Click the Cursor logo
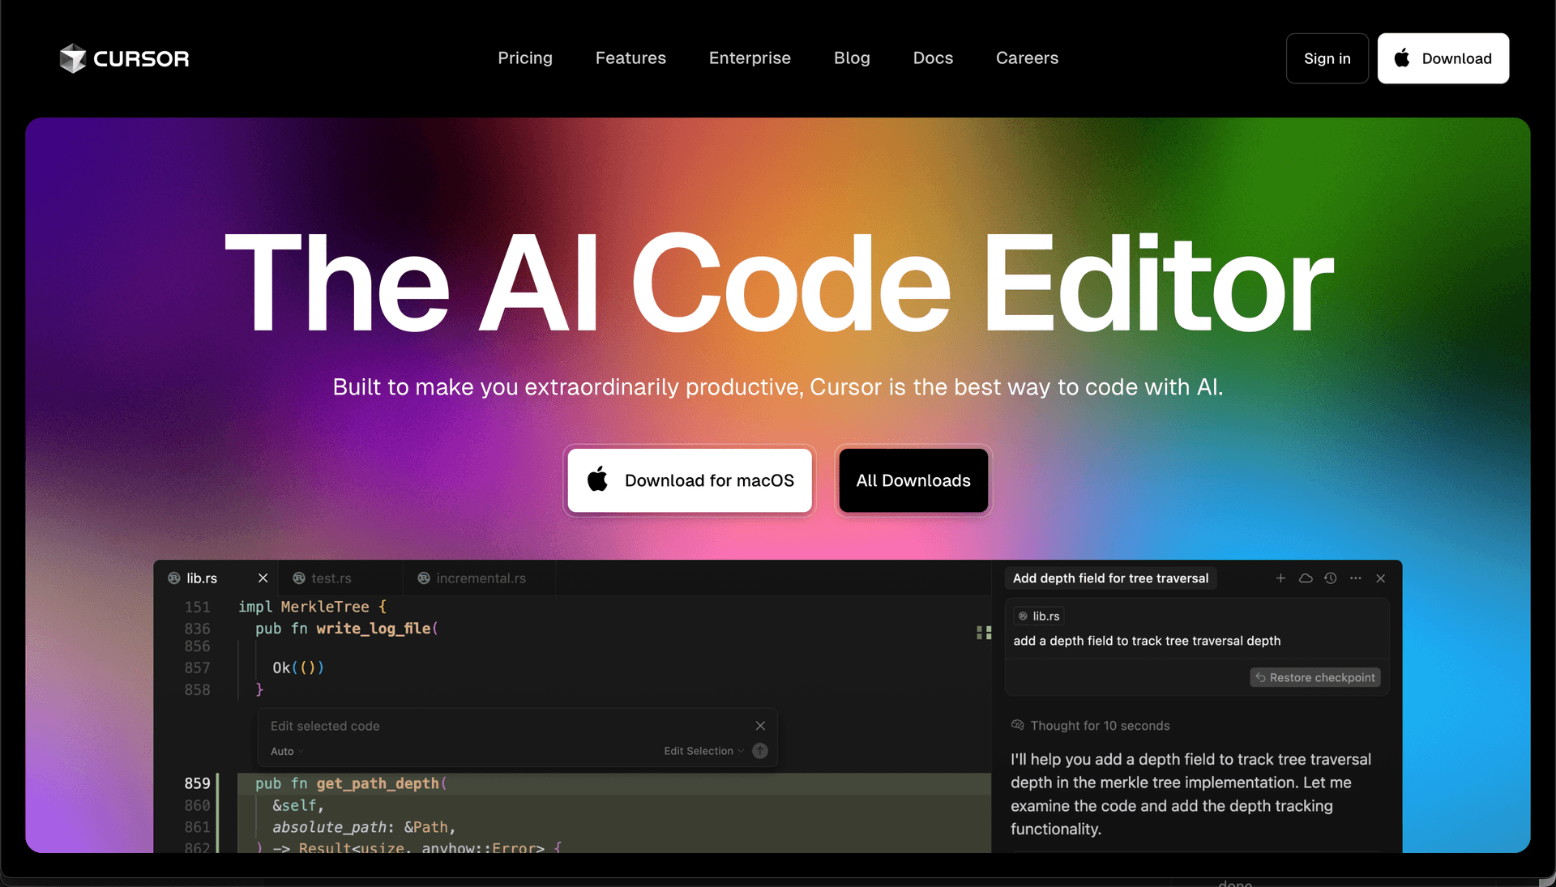 [x=123, y=58]
